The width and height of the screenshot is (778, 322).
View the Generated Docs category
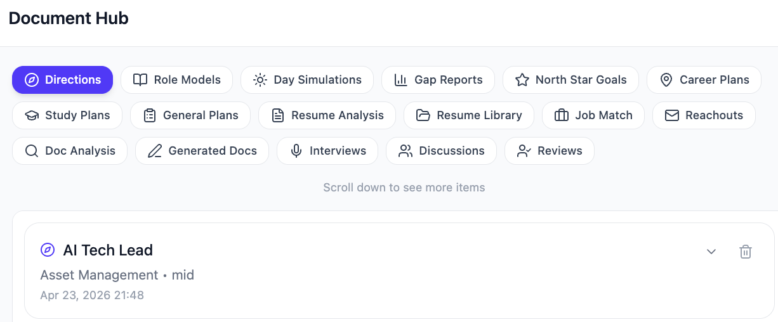[x=202, y=151]
